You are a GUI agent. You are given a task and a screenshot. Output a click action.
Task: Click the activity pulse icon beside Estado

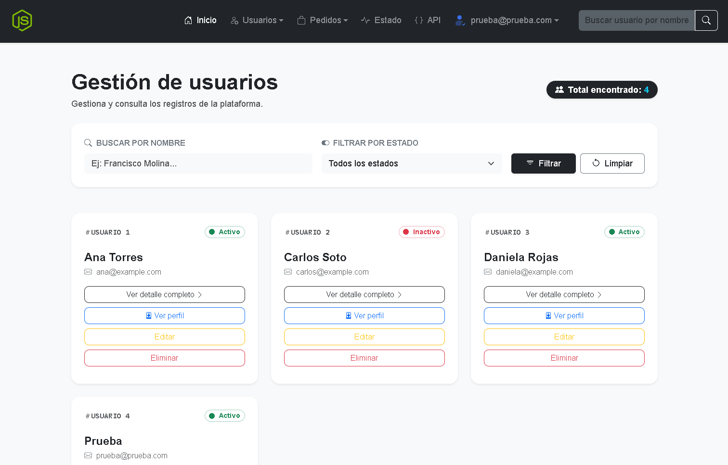click(365, 20)
